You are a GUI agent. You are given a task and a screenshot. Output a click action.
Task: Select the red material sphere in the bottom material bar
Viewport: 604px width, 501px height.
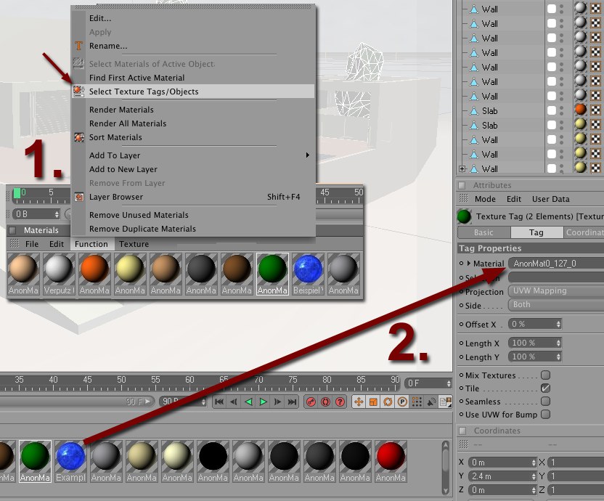391,457
